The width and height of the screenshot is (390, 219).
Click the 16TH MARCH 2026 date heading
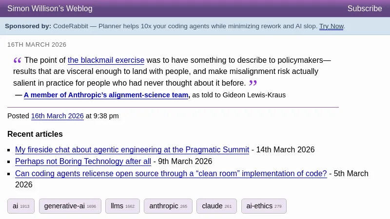tap(37, 45)
